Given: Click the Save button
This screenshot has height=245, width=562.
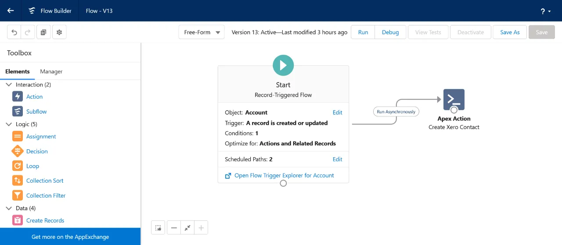Looking at the screenshot, I should pos(542,32).
